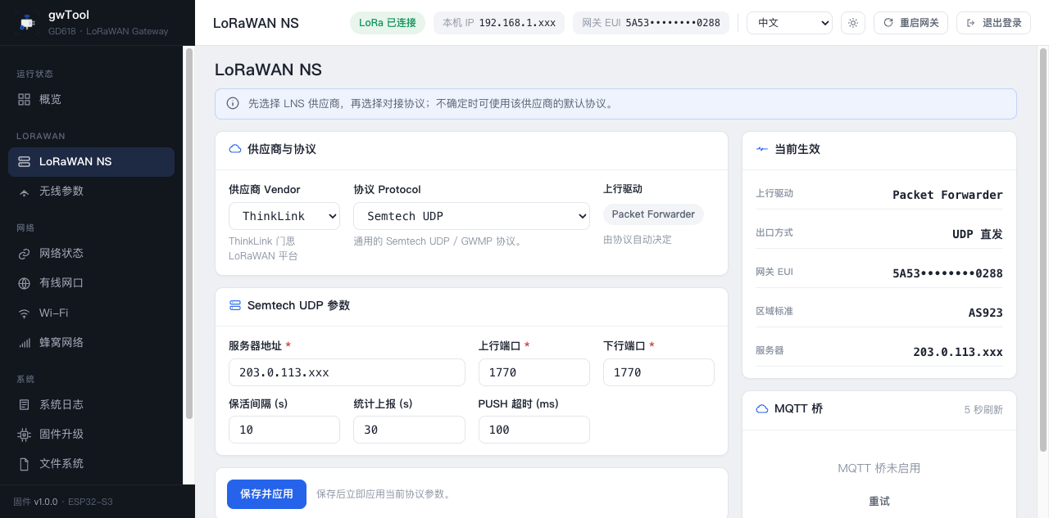
Task: Click the Packet Forwarder driver chip
Action: 653,214
